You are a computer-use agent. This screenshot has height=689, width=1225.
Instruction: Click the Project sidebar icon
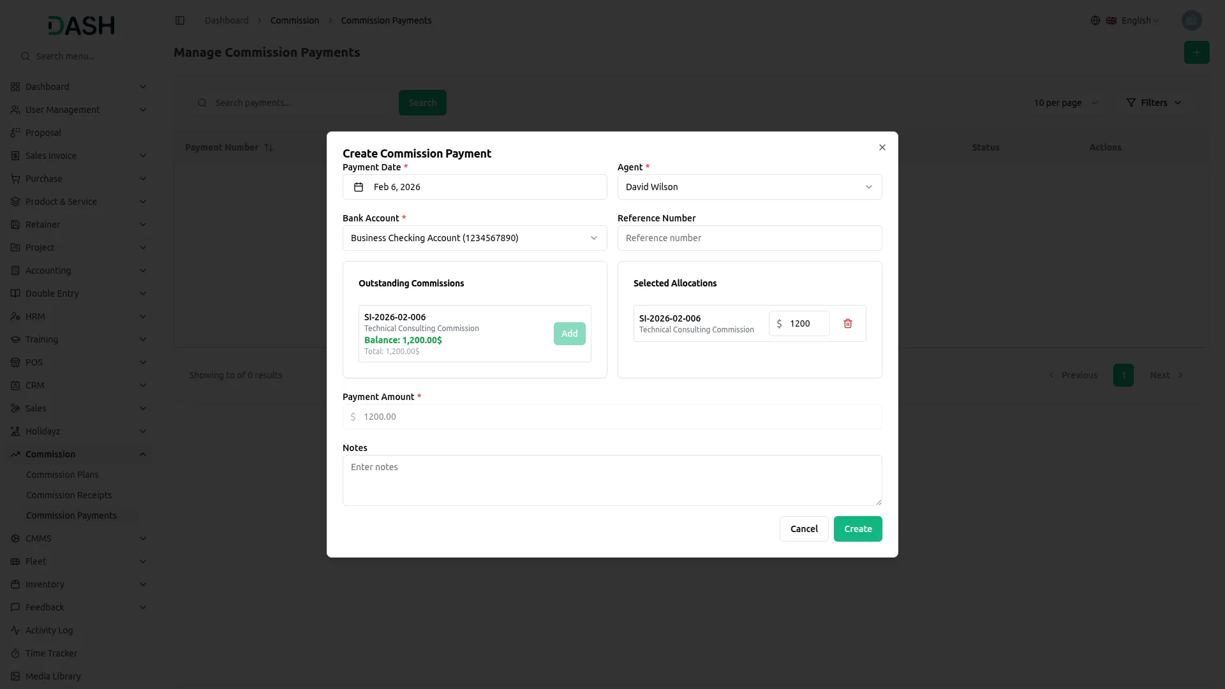(15, 248)
